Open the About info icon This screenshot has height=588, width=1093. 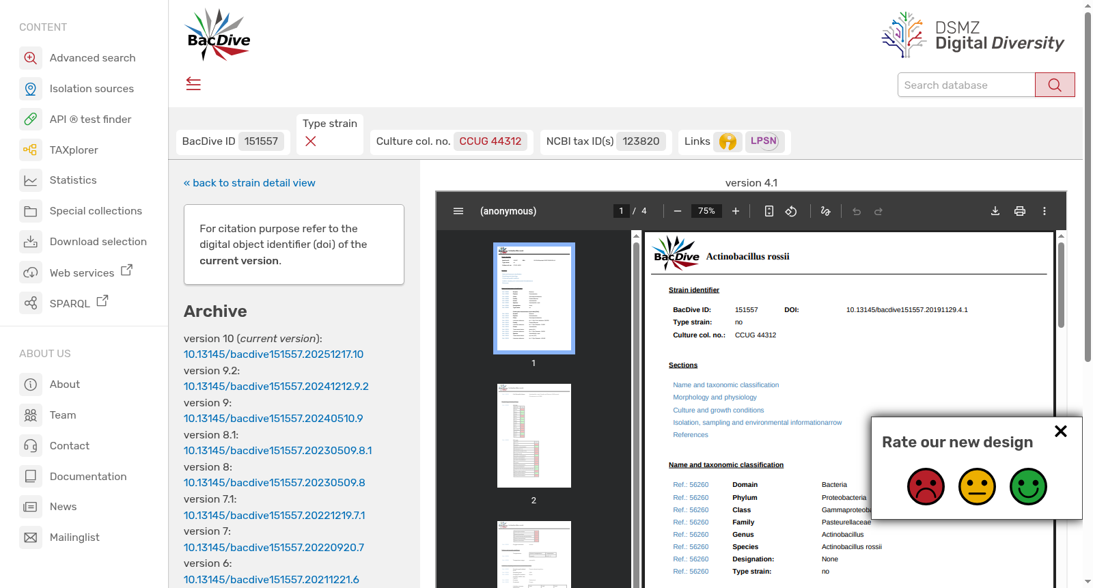point(31,384)
